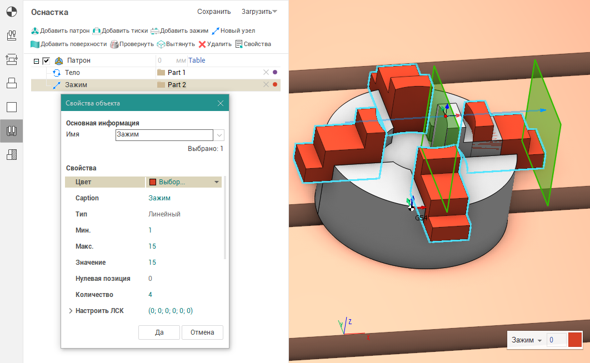Toggle the Патрон visibility checkbox

47,61
